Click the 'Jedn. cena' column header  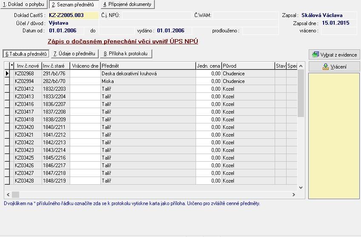[209, 66]
